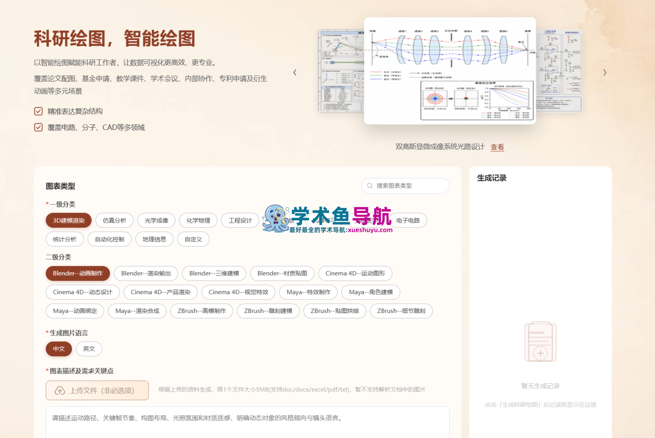
Task: Click the previous carousel arrow
Action: click(x=295, y=72)
